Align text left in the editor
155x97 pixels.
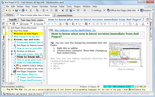(x=94, y=24)
